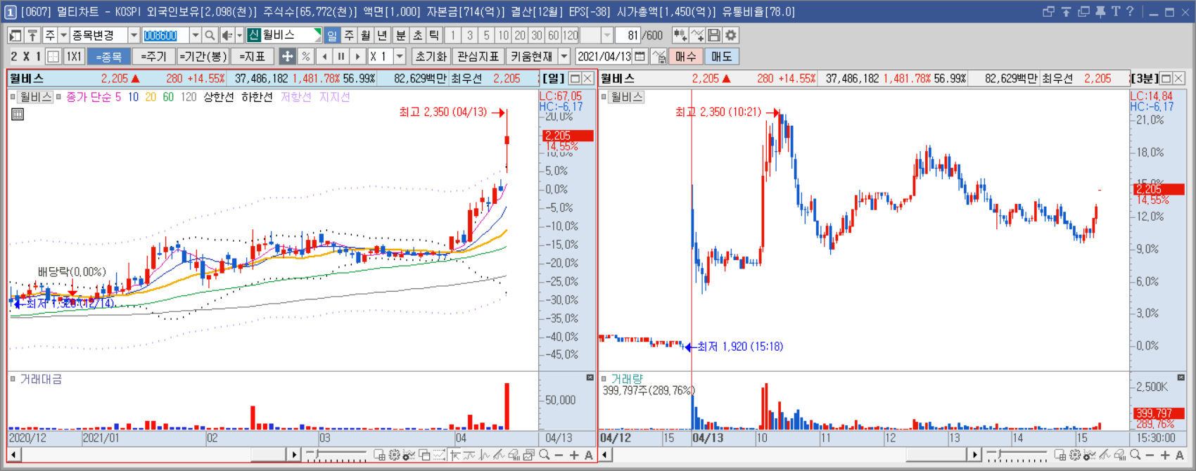Click the 초기화 reset button
Viewport: 1196px width, 471px height.
click(431, 56)
